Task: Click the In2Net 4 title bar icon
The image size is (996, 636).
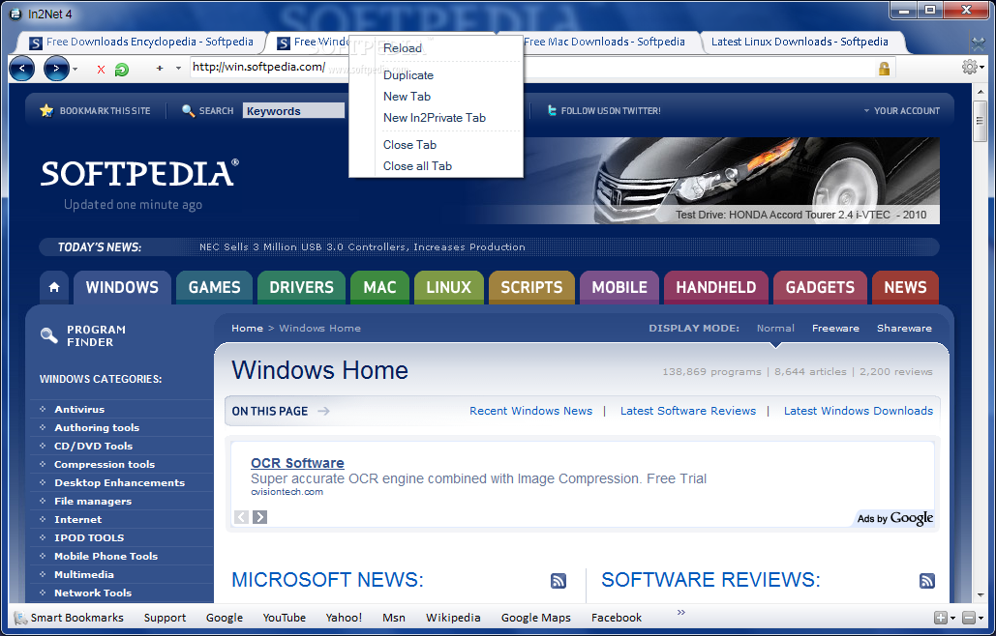Action: click(x=15, y=14)
